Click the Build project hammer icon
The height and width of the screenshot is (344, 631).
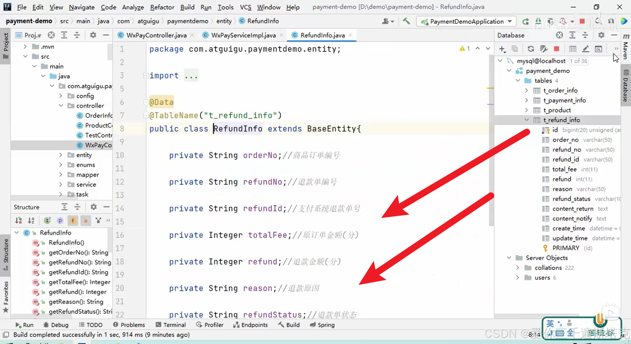[x=406, y=21]
